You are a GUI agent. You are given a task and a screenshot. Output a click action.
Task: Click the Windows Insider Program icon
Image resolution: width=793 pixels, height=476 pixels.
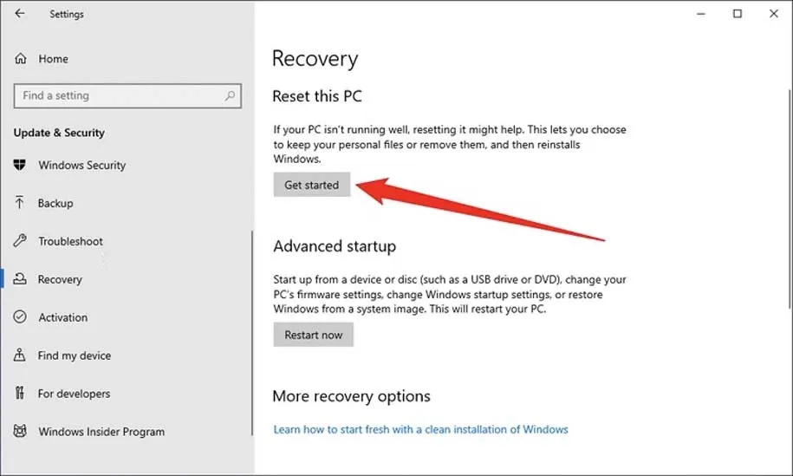point(20,432)
